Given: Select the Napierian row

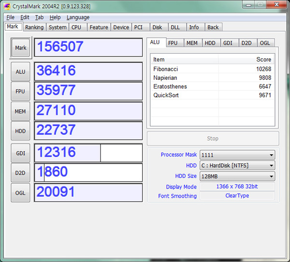Looking at the screenshot, I should point(212,78).
